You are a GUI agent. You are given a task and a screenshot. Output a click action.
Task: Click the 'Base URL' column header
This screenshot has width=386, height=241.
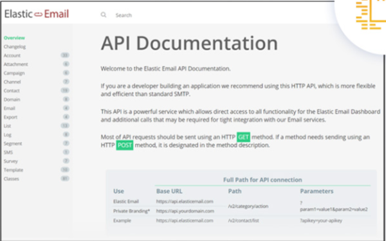(x=169, y=191)
